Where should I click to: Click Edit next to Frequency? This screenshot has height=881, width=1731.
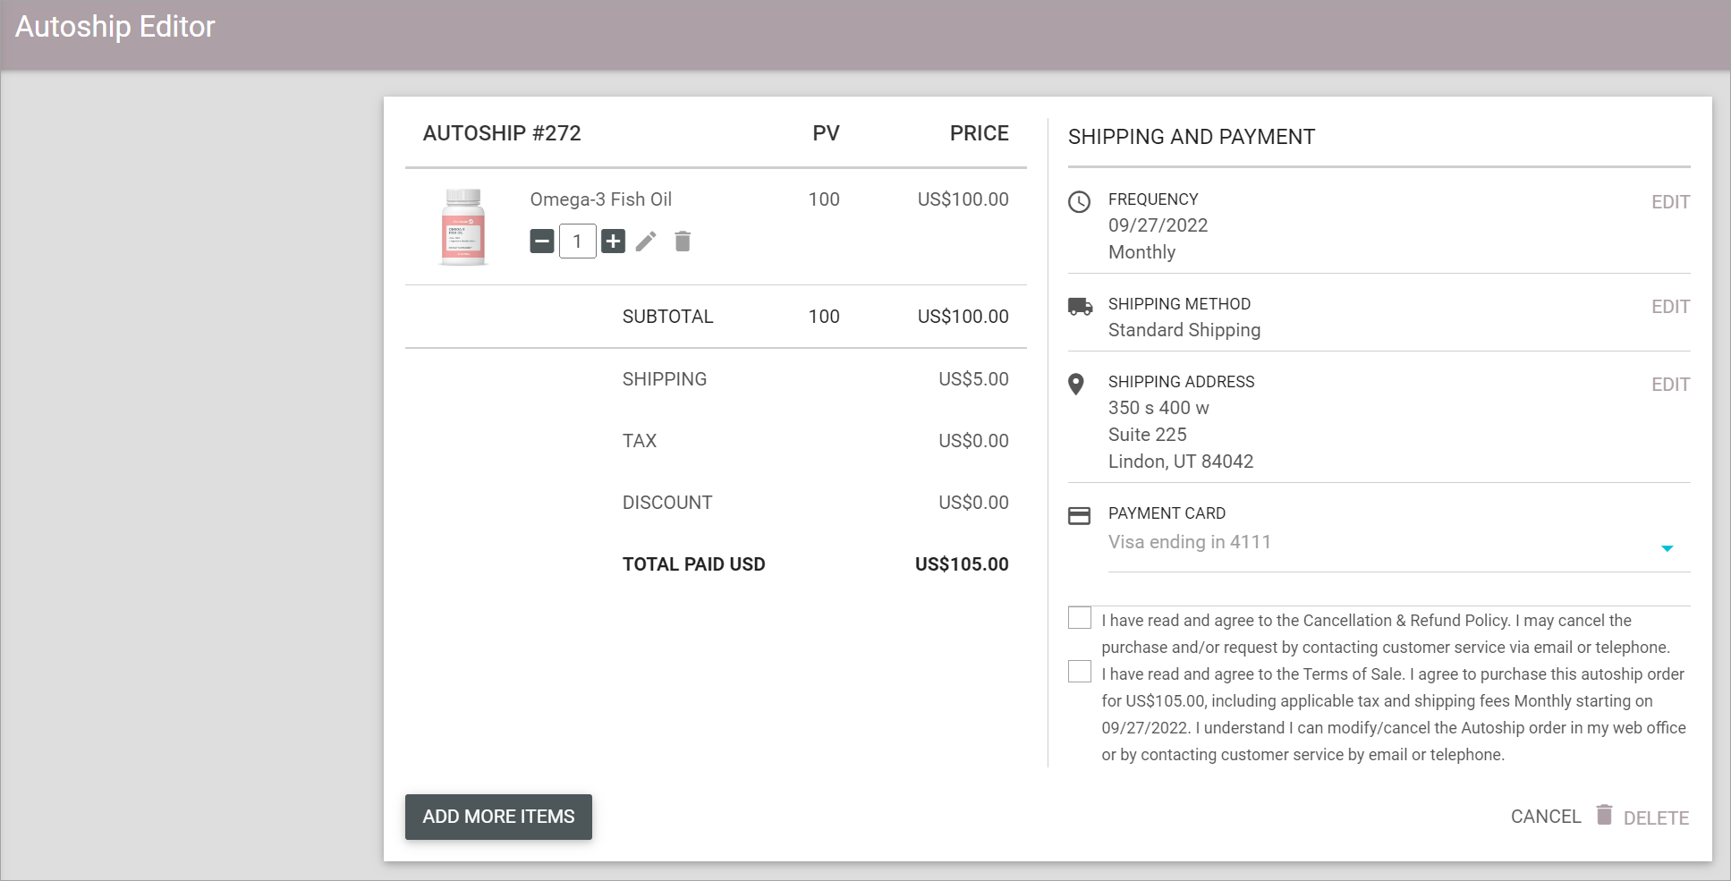point(1669,201)
